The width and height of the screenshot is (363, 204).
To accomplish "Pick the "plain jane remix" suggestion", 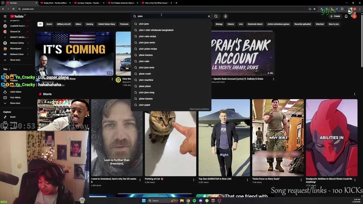I will (x=171, y=42).
